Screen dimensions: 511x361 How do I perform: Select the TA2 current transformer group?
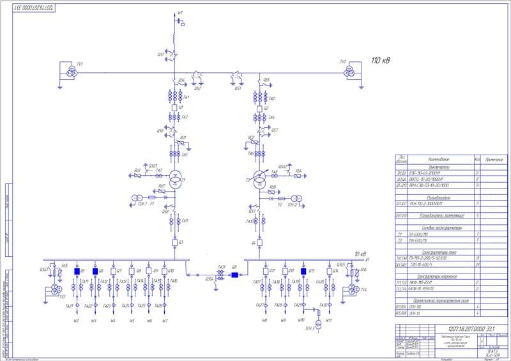pyautogui.click(x=260, y=97)
